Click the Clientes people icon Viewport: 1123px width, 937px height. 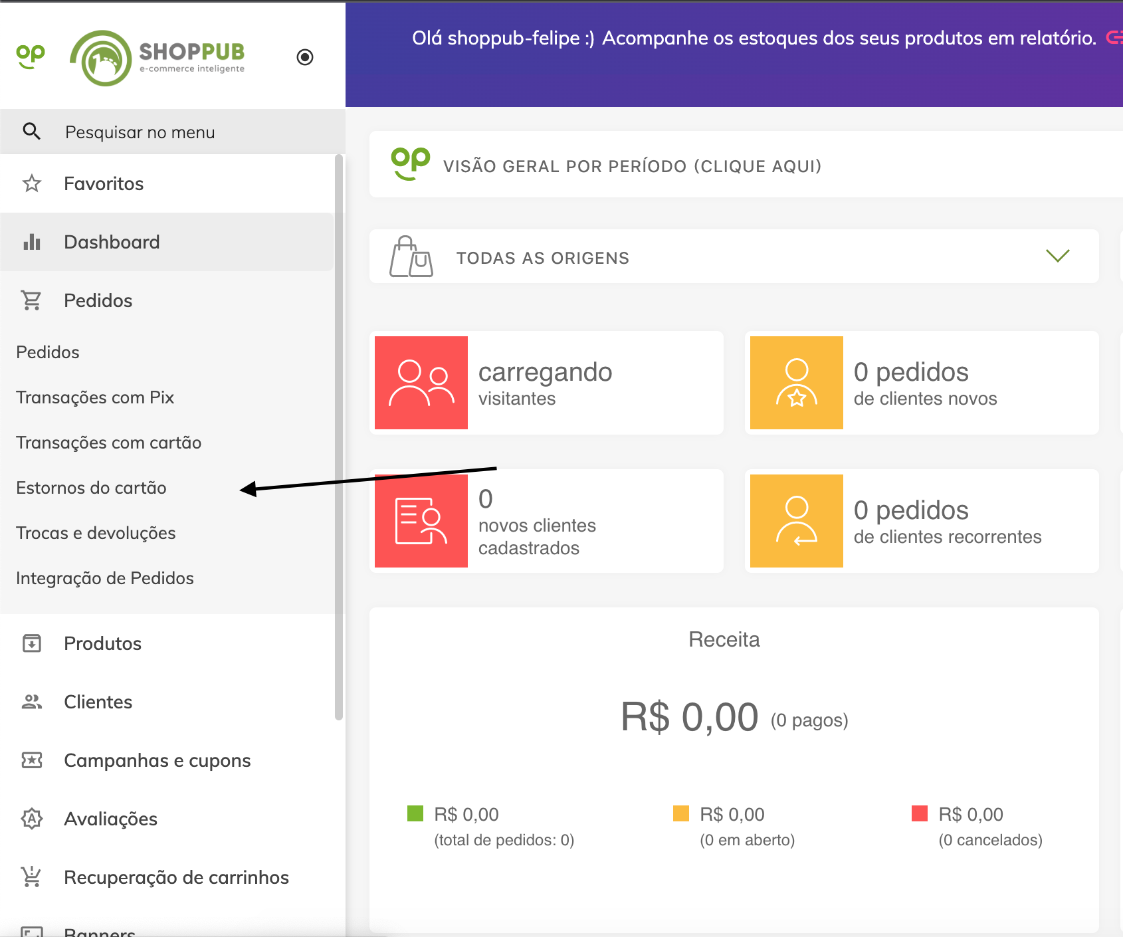32,702
